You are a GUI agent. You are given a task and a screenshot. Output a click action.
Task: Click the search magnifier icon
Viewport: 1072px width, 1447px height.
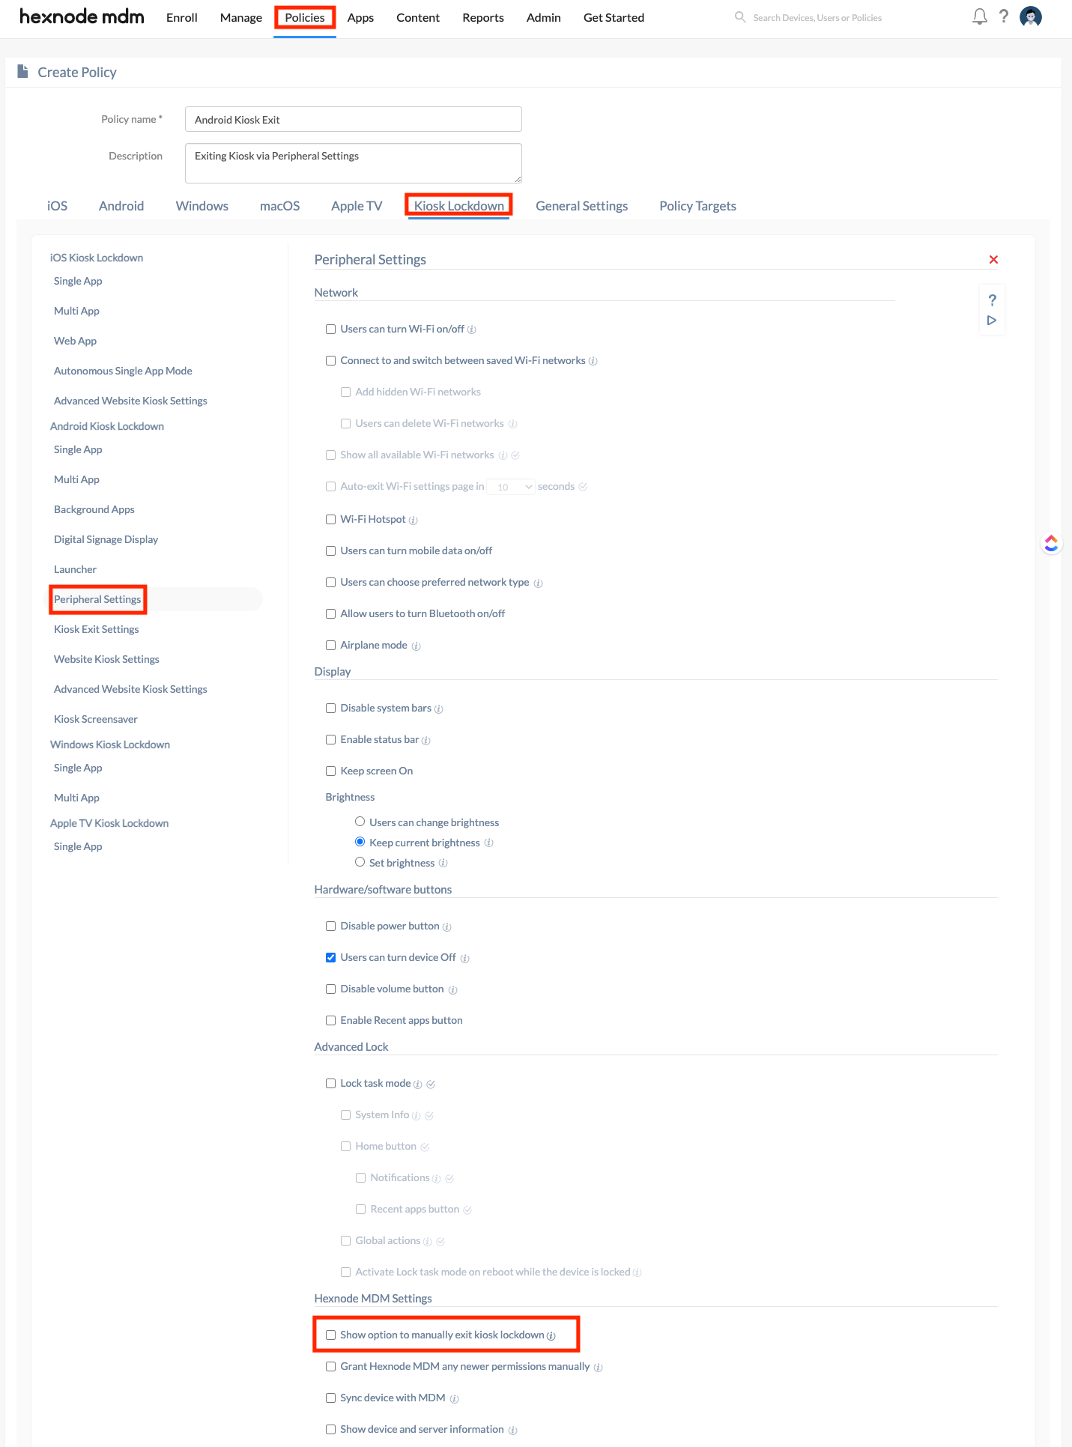tap(740, 17)
